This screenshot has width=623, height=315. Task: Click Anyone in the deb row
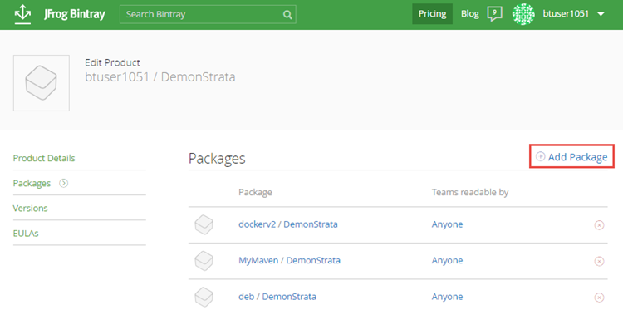448,297
